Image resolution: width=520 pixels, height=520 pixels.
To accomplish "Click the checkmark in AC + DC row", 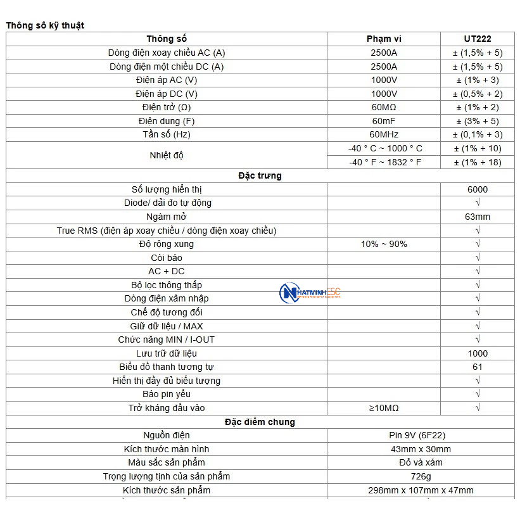I will (478, 271).
